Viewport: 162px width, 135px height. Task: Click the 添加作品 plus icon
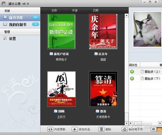(75, 129)
